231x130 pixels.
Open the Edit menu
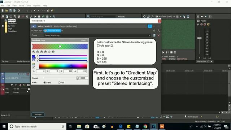point(8,5)
